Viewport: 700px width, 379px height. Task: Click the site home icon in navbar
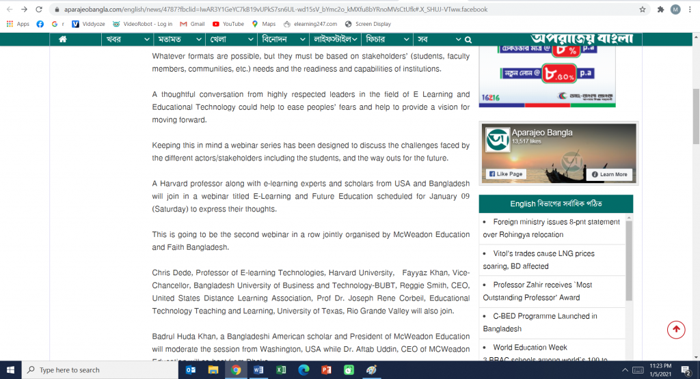[x=62, y=39]
